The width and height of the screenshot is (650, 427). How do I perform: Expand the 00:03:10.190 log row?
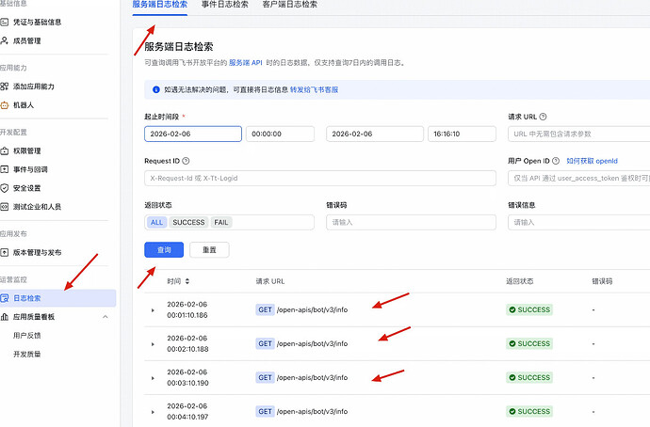click(152, 378)
